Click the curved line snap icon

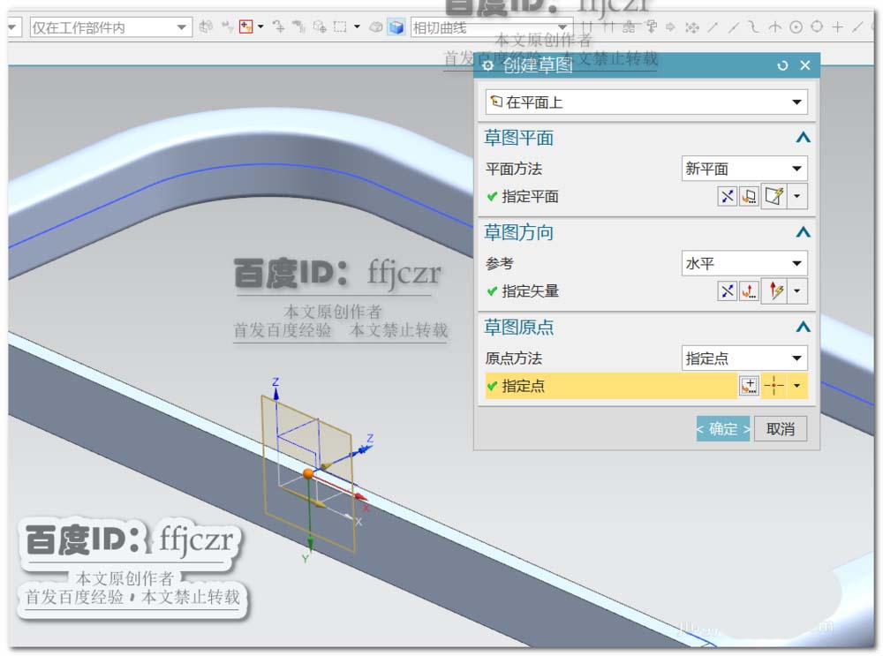tap(753, 26)
